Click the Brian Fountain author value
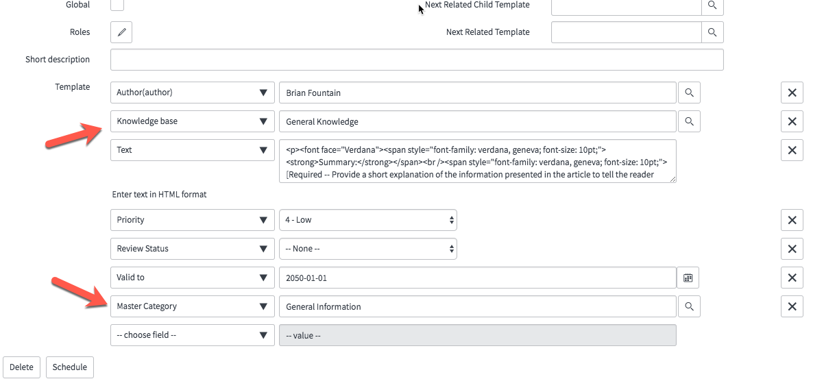This screenshot has height=379, width=824. [478, 93]
